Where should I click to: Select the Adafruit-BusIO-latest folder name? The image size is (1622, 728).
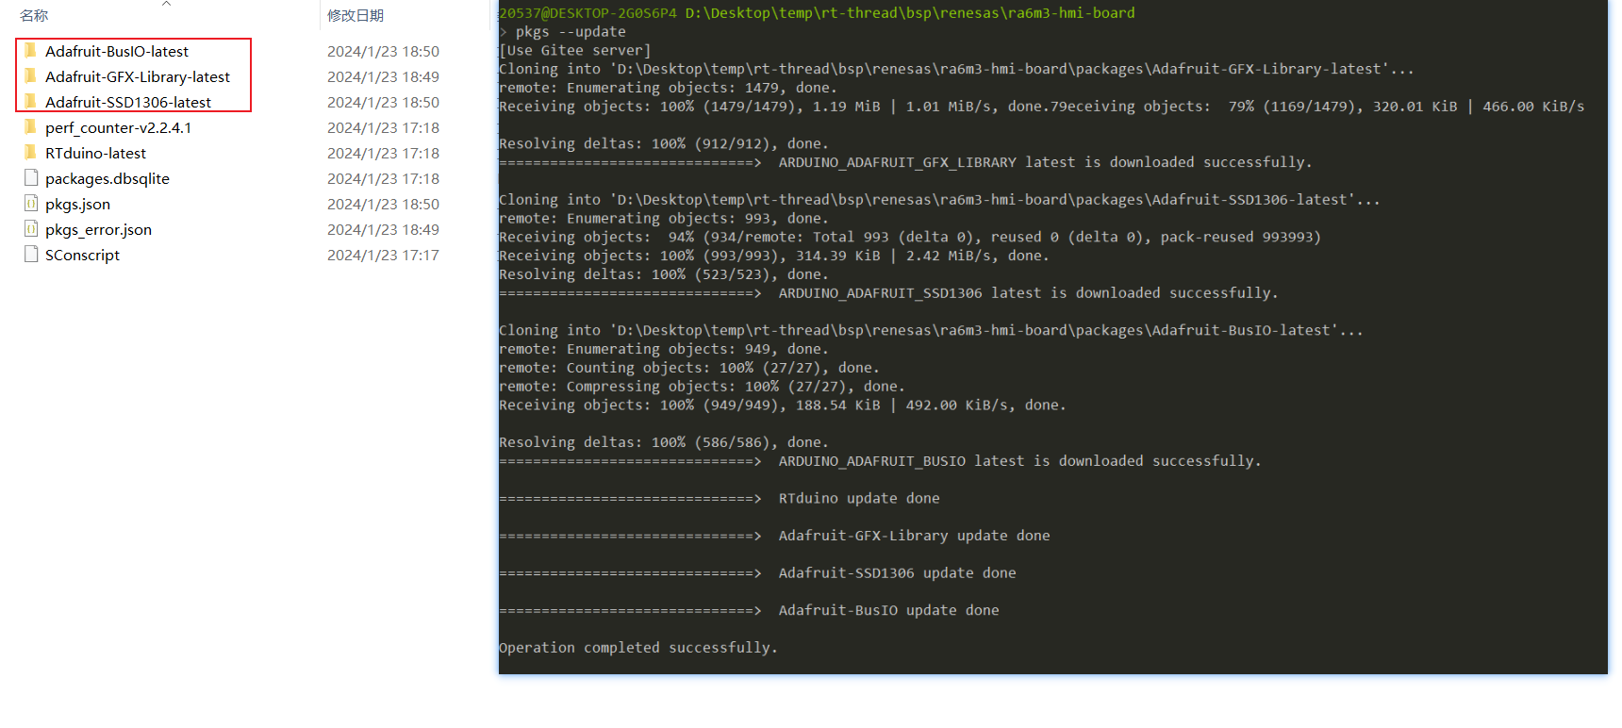click(117, 51)
